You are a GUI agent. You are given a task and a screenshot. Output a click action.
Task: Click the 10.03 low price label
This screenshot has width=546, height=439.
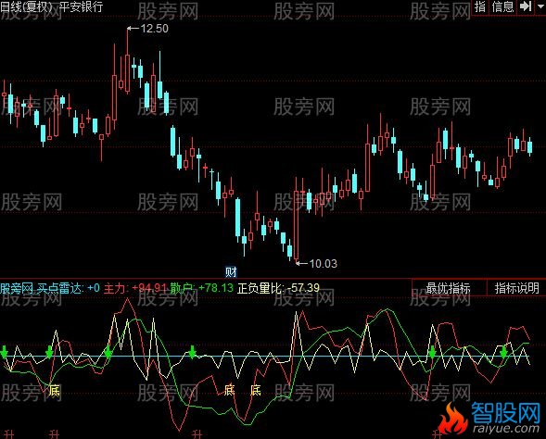click(324, 263)
